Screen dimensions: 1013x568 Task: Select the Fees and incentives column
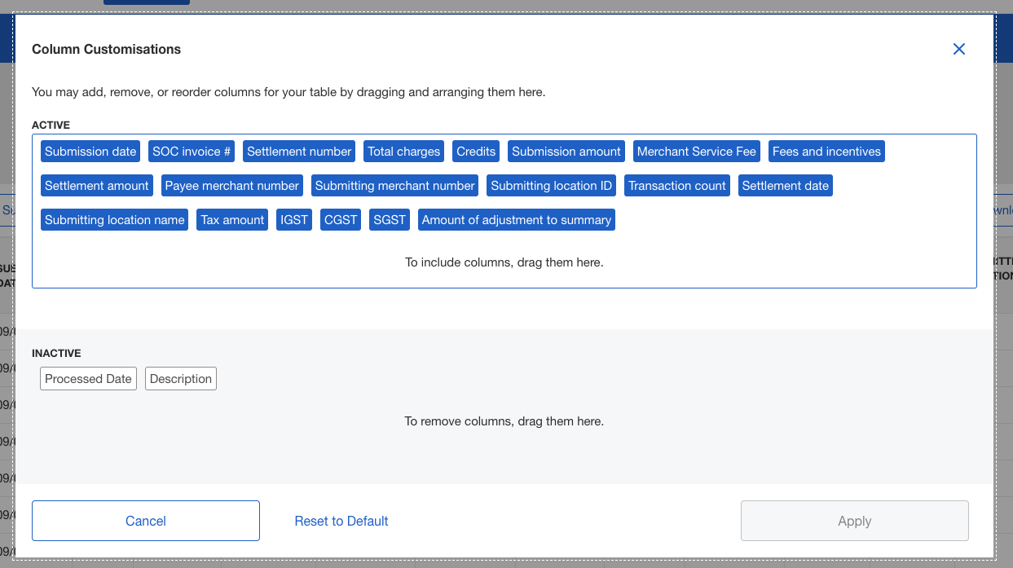point(826,151)
